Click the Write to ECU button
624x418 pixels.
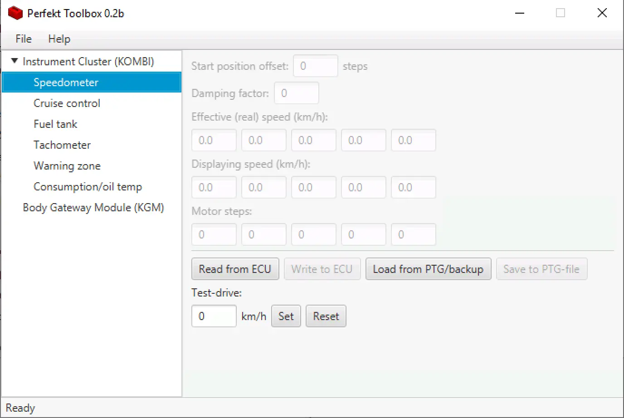coord(322,269)
